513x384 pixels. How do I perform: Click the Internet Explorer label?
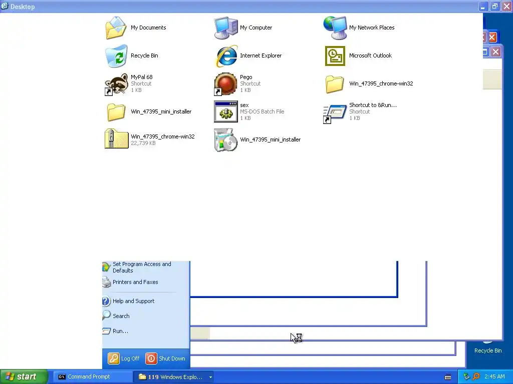[261, 56]
